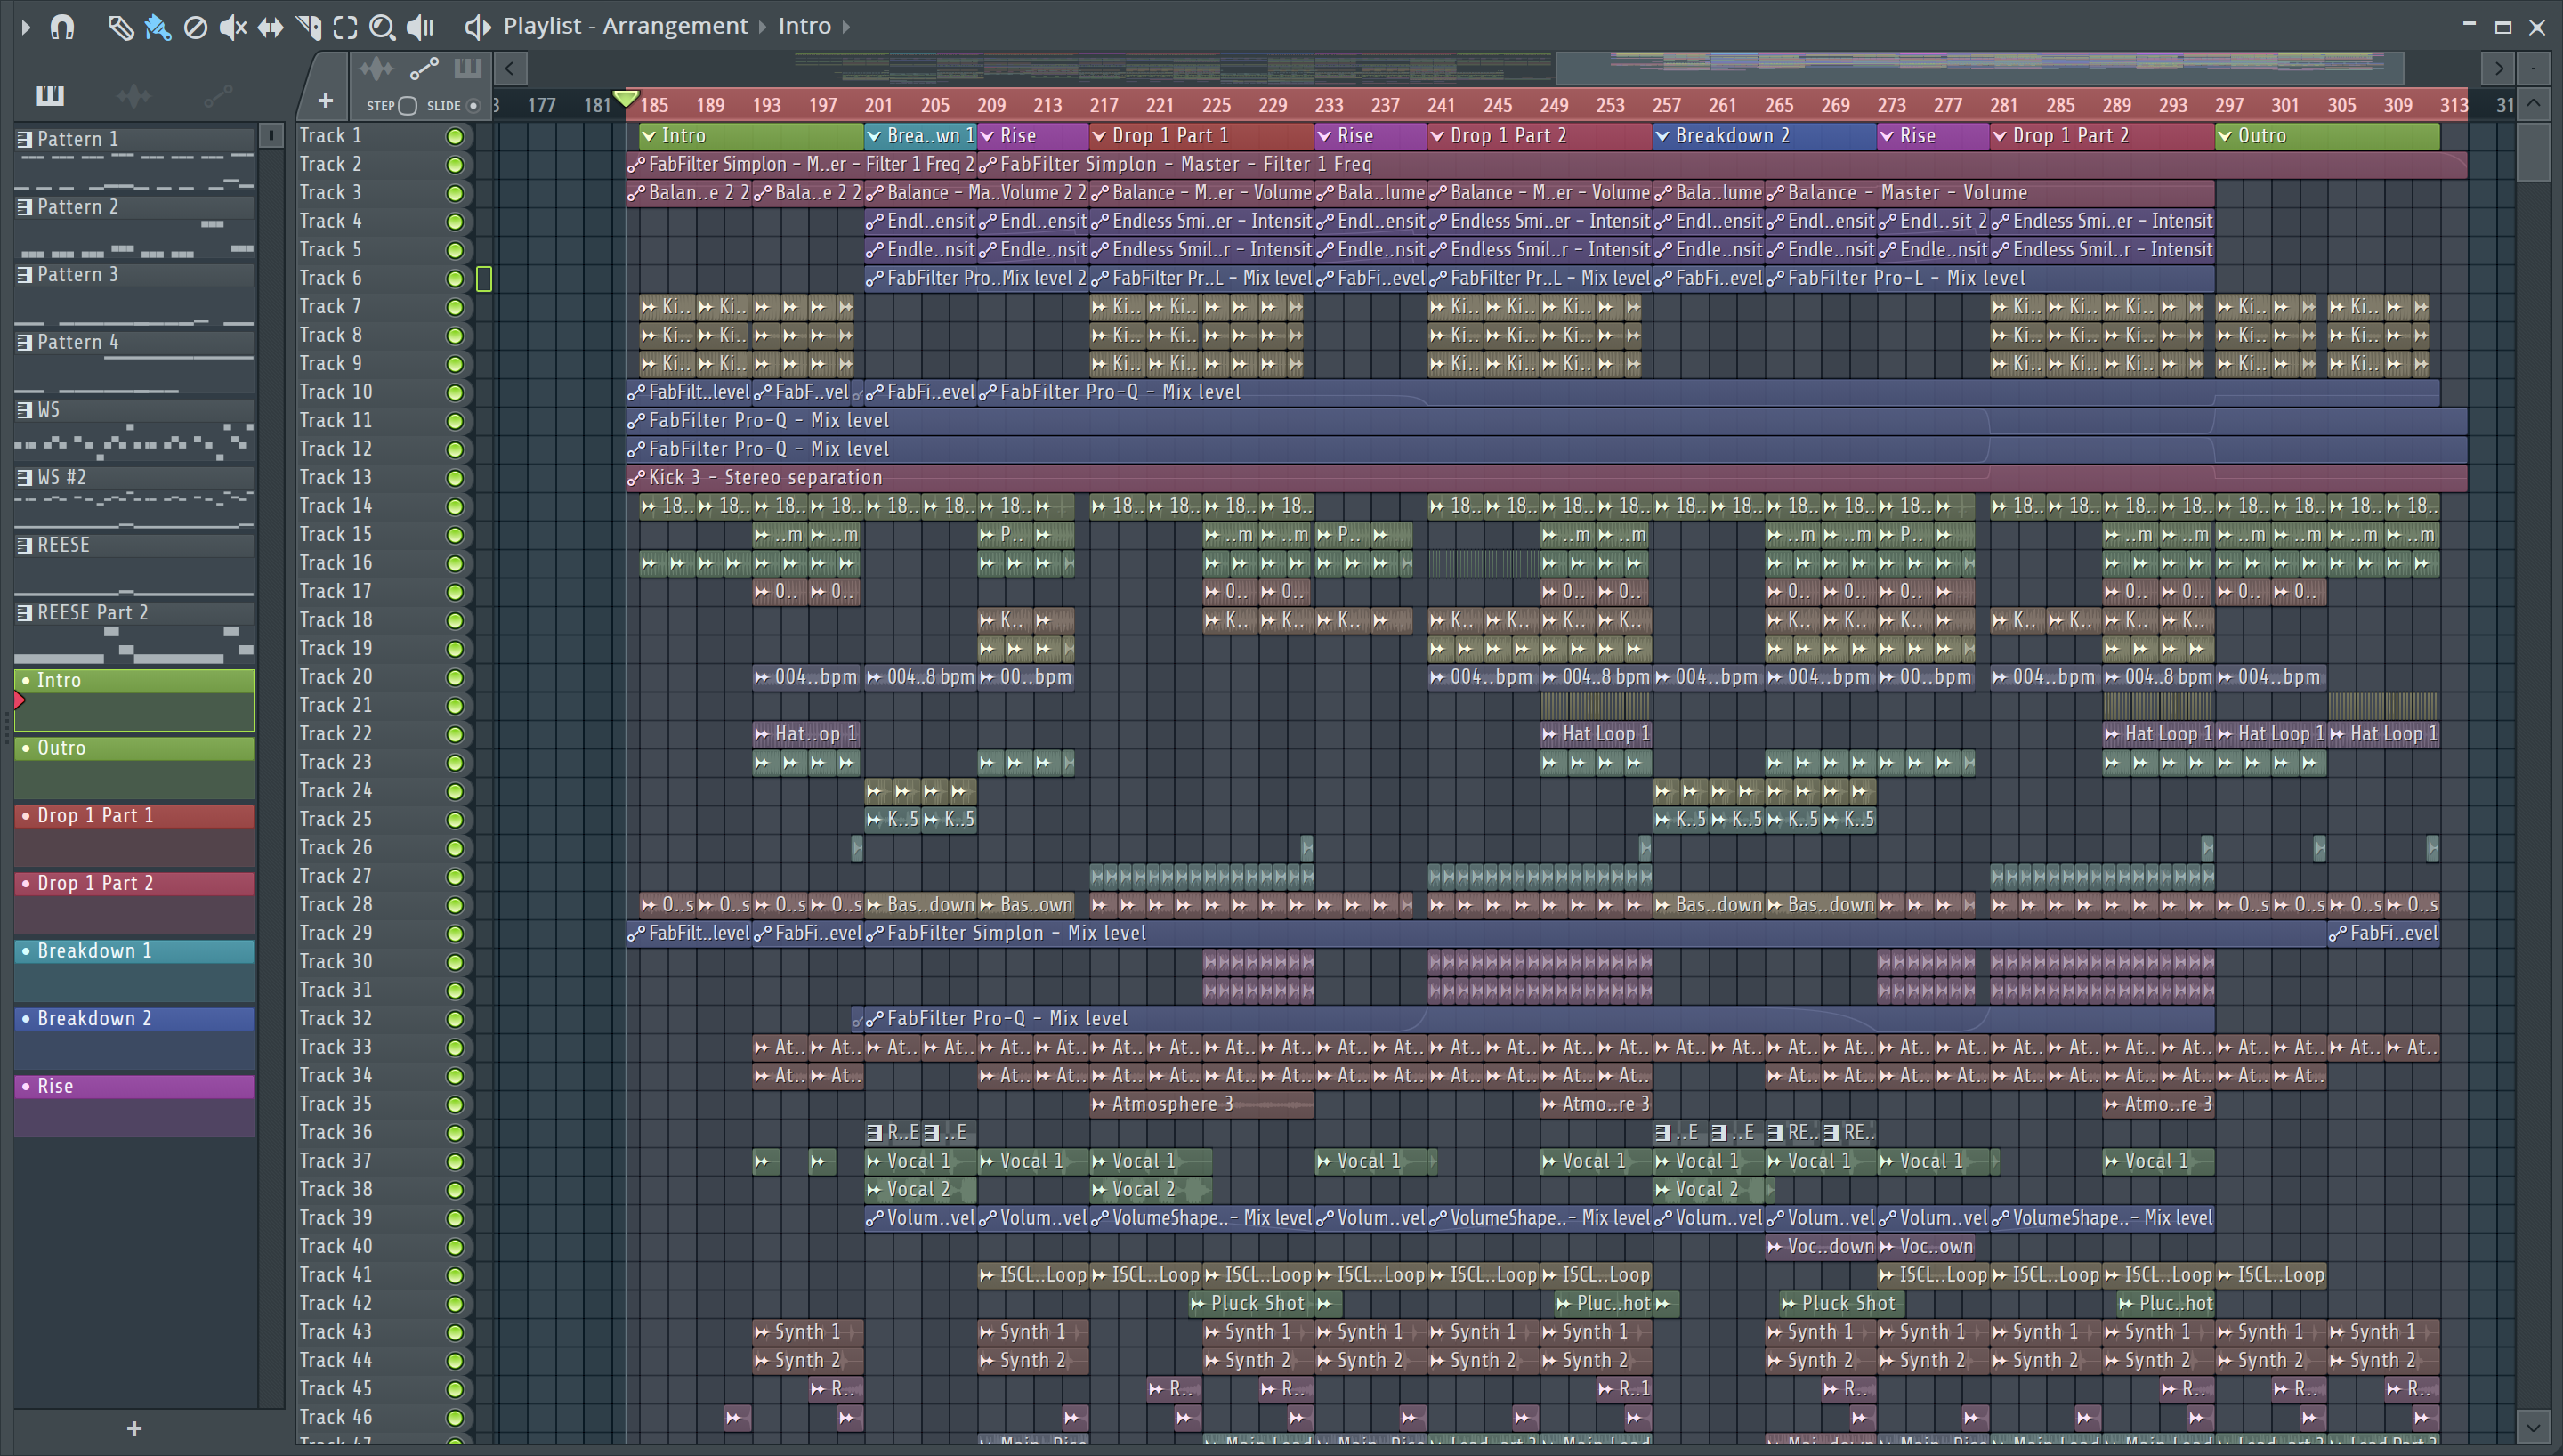The image size is (2563, 1456).
Task: Open the dropdown arrow of the first Intro clip
Action: click(x=650, y=136)
